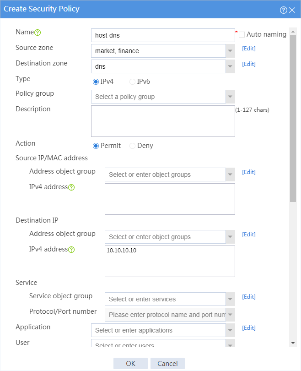Click Edit link for Destination zone
This screenshot has height=371, width=301.
(249, 64)
